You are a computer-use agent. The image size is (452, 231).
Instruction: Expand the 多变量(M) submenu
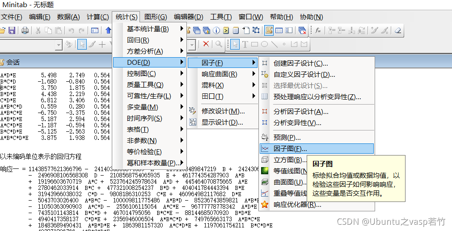point(150,107)
